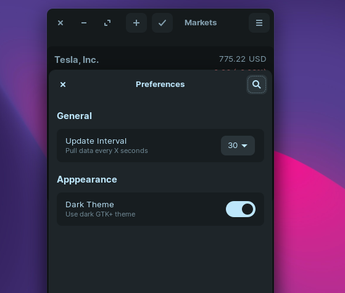Select the Dark Theme row label

89,205
